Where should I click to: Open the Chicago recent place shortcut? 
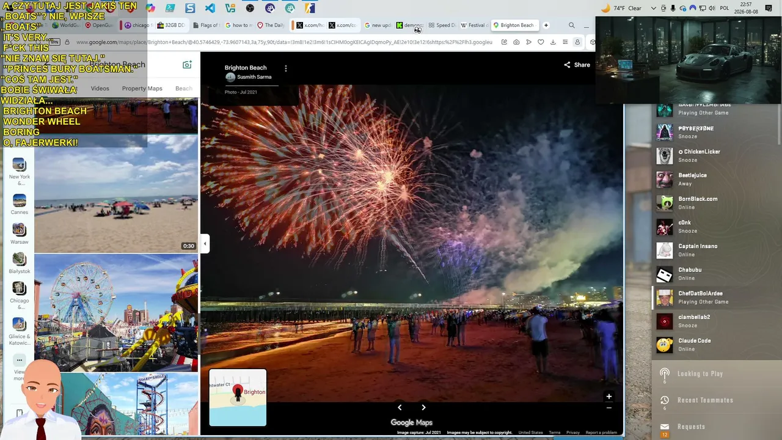(x=19, y=296)
